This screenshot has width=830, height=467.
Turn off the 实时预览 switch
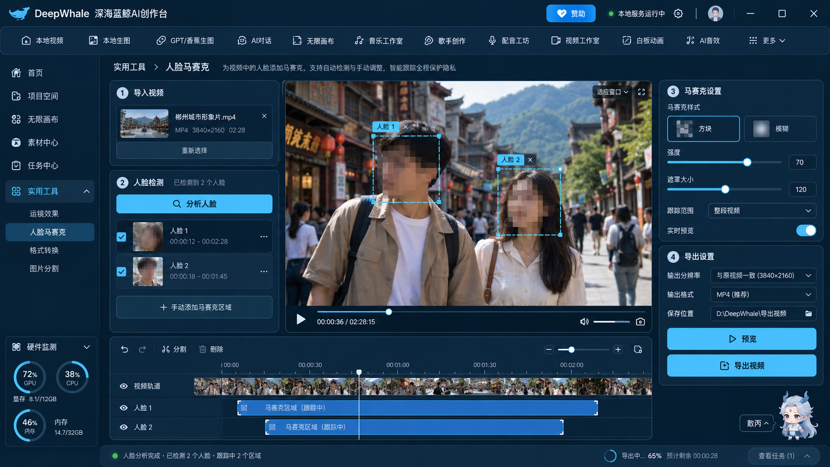coord(806,231)
